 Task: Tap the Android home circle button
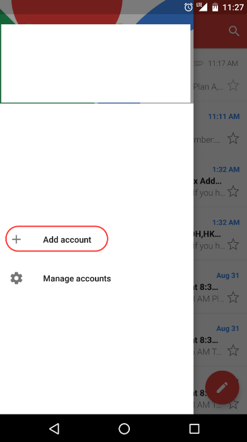(x=124, y=429)
